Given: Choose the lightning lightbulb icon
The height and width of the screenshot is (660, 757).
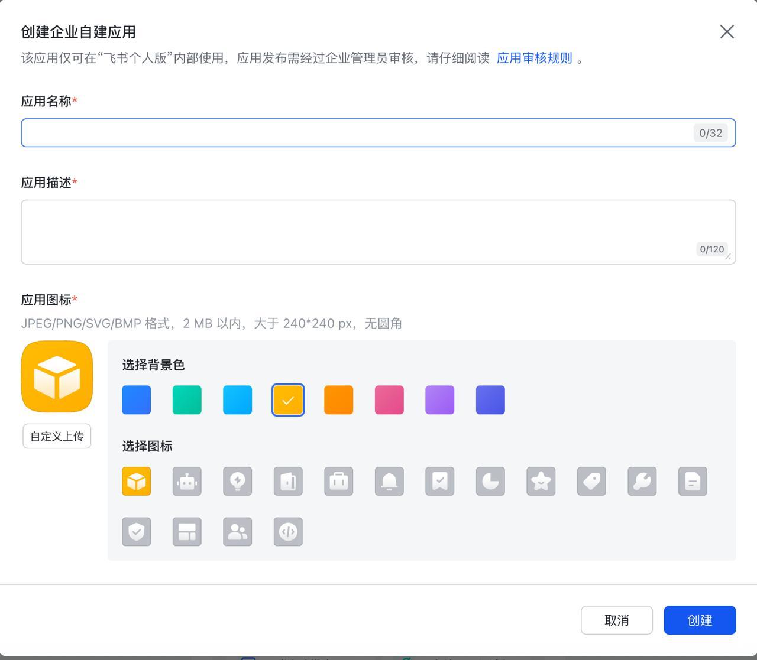Looking at the screenshot, I should pos(237,482).
